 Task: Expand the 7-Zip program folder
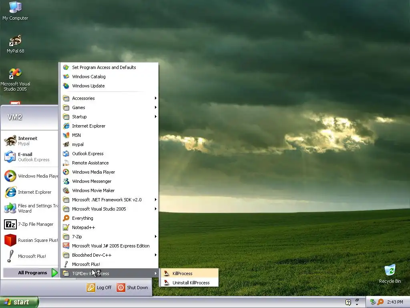click(109, 237)
